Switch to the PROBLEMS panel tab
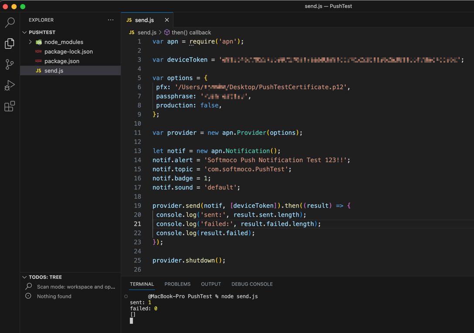 (177, 284)
